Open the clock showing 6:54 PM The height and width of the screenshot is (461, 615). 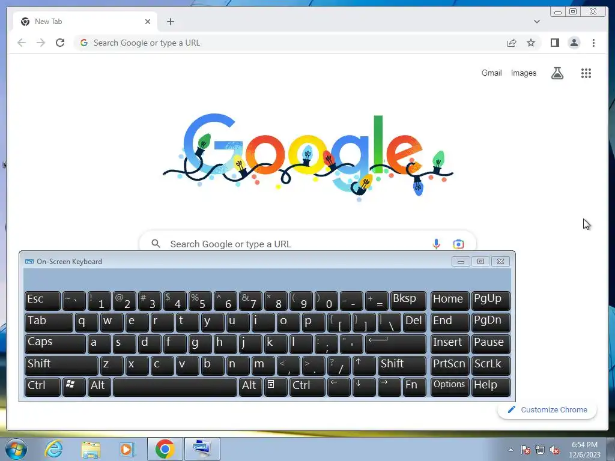click(584, 450)
